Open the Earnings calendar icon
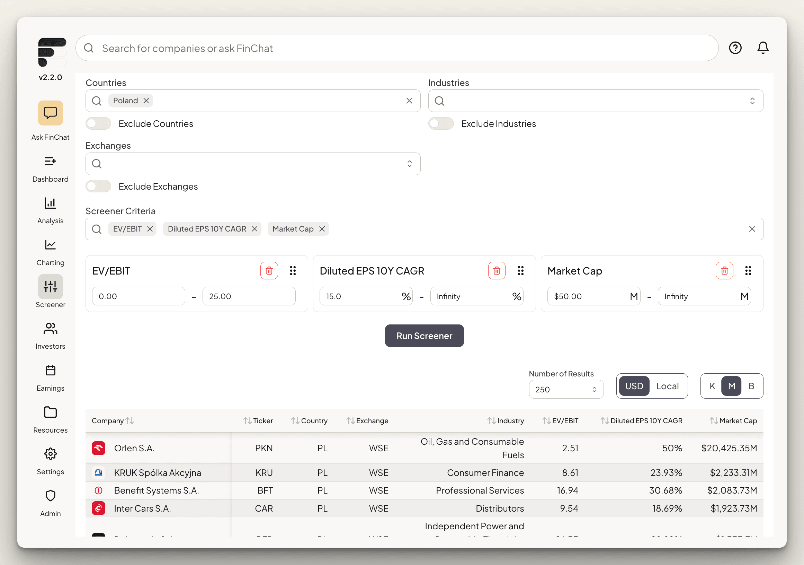The height and width of the screenshot is (565, 804). point(51,371)
